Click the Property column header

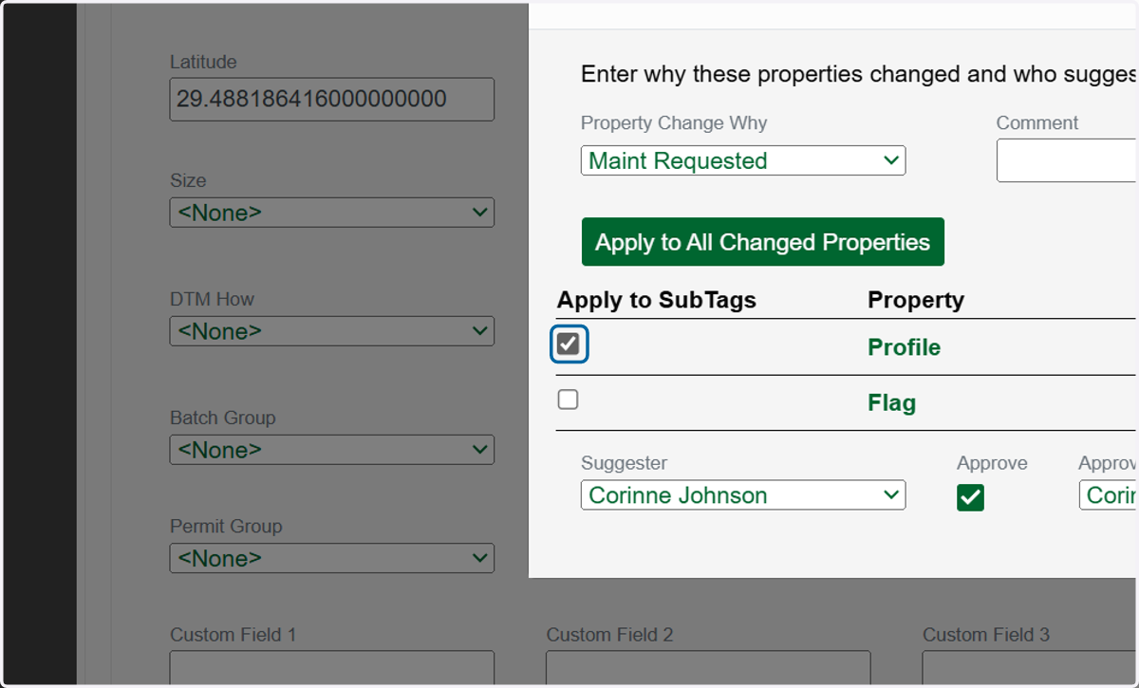coord(916,300)
